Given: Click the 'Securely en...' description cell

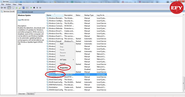Looking at the screenshot, I should 69,21.
